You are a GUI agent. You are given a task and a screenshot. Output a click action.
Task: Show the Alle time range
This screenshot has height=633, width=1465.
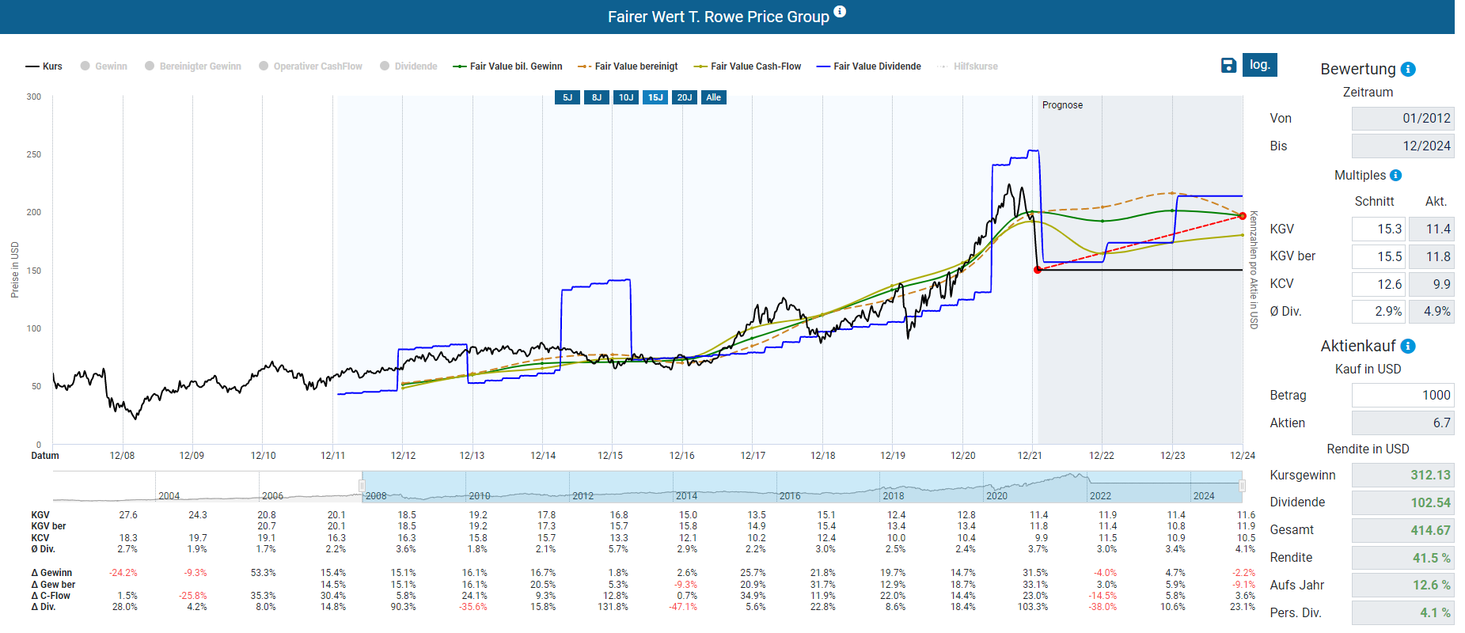point(714,97)
